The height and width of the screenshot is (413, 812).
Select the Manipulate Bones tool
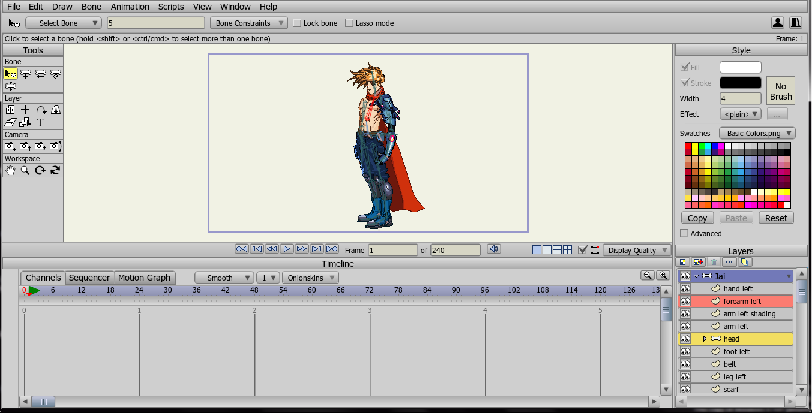point(10,86)
